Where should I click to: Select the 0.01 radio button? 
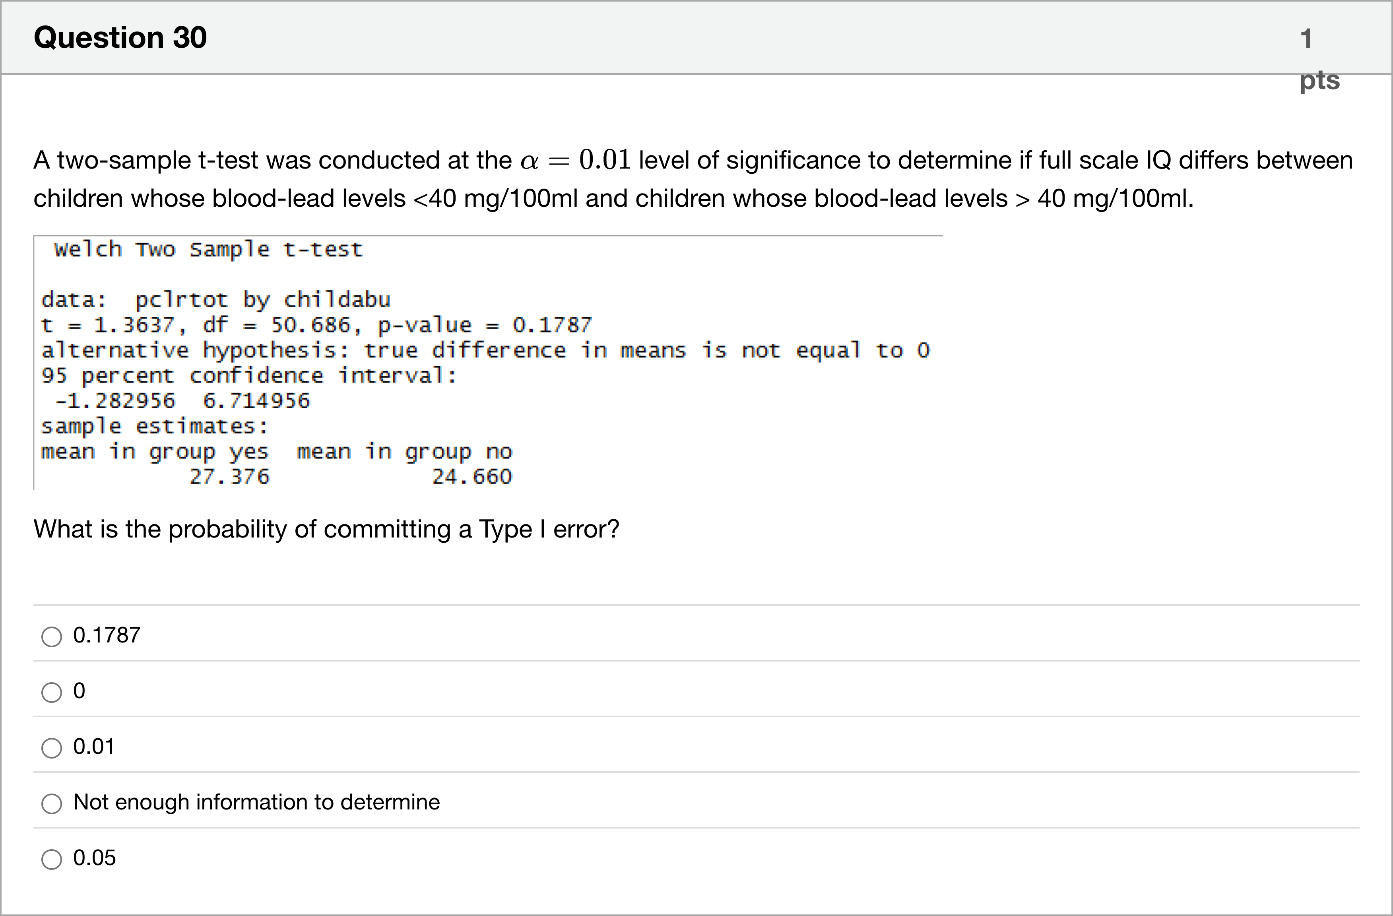coord(52,747)
